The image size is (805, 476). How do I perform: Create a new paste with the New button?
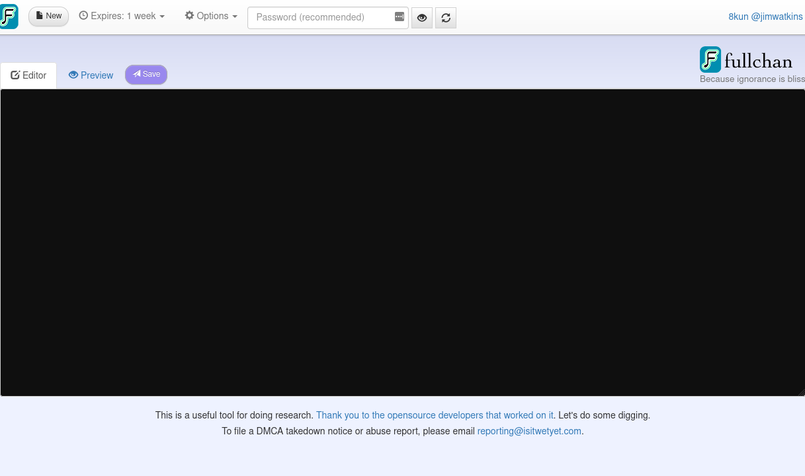(x=48, y=17)
